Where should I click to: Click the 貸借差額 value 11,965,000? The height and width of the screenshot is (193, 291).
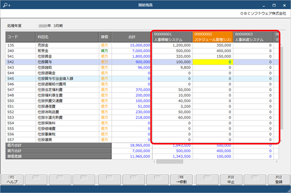[140, 157]
